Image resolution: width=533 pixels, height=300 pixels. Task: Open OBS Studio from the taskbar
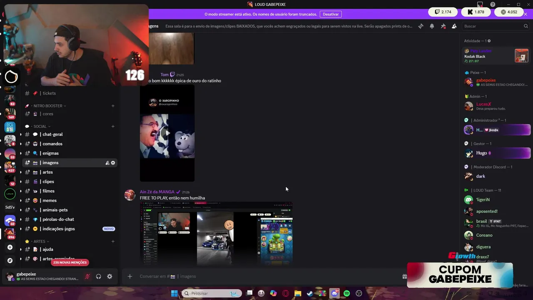tap(359, 293)
